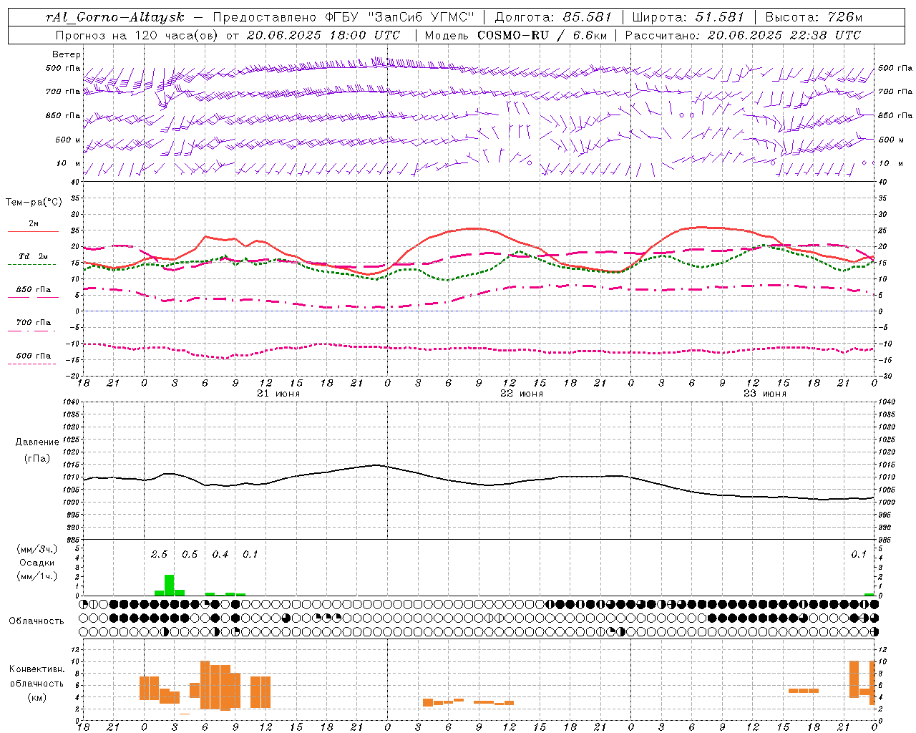
Task: Click the pink dotted line sample under the 500 гПа legend
Action: pos(31,364)
